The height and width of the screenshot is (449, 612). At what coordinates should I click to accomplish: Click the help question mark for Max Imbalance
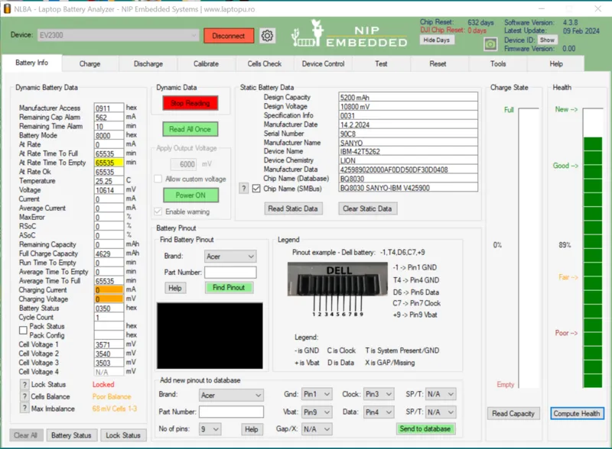click(x=24, y=409)
